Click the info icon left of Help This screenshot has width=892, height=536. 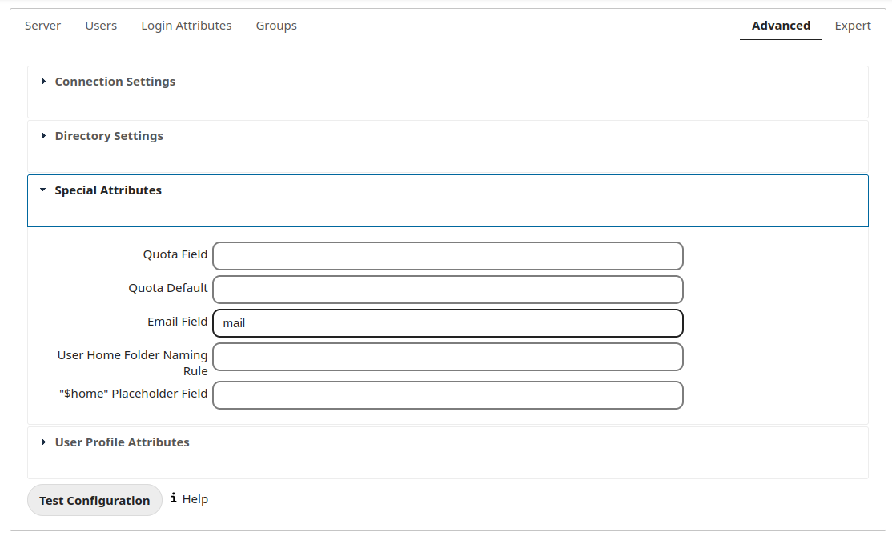point(174,498)
